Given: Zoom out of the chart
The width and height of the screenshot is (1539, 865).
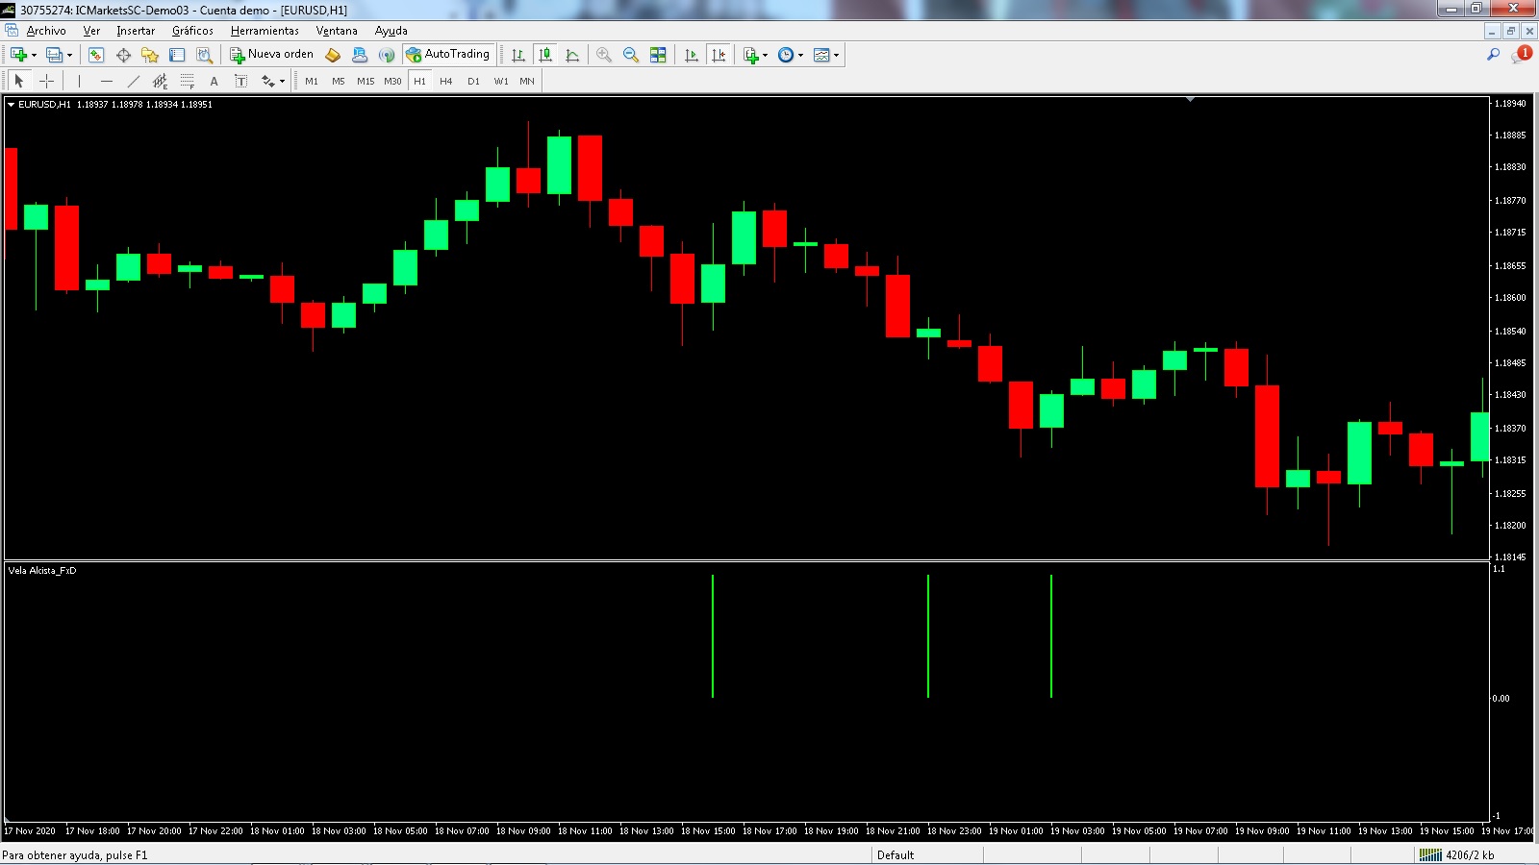Looking at the screenshot, I should tap(631, 55).
